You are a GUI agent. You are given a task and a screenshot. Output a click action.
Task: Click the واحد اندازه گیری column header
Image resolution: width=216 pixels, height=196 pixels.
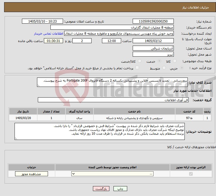79,111
